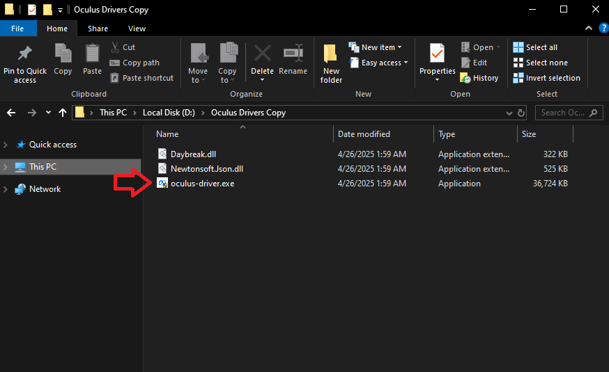
Task: Expand the Properties dropdown arrow
Action: 438,80
